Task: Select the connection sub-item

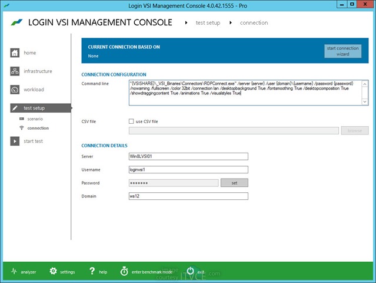Action: click(x=38, y=128)
